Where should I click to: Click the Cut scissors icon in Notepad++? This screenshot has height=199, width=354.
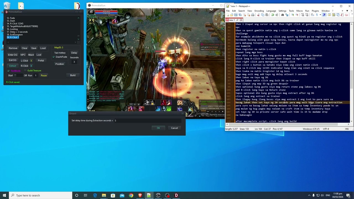click(x=258, y=15)
